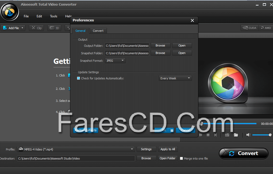Toggle CUDA acceleration button
Image resolution: width=273 pixels, height=174 pixels.
click(x=250, y=28)
